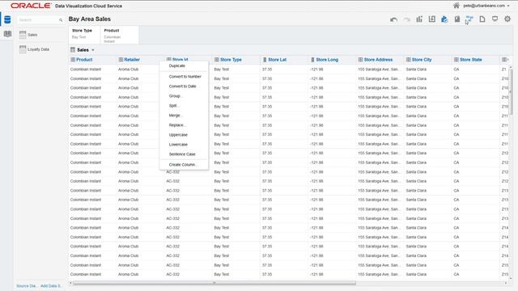This screenshot has height=291, width=518.
Task: Undo the last action
Action: 393,19
